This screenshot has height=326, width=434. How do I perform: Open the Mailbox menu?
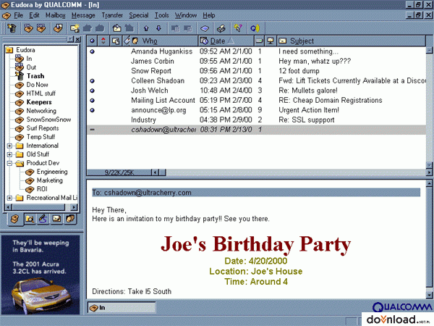(55, 15)
